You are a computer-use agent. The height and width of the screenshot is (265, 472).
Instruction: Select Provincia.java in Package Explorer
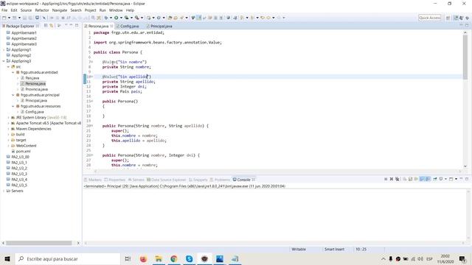click(x=36, y=89)
